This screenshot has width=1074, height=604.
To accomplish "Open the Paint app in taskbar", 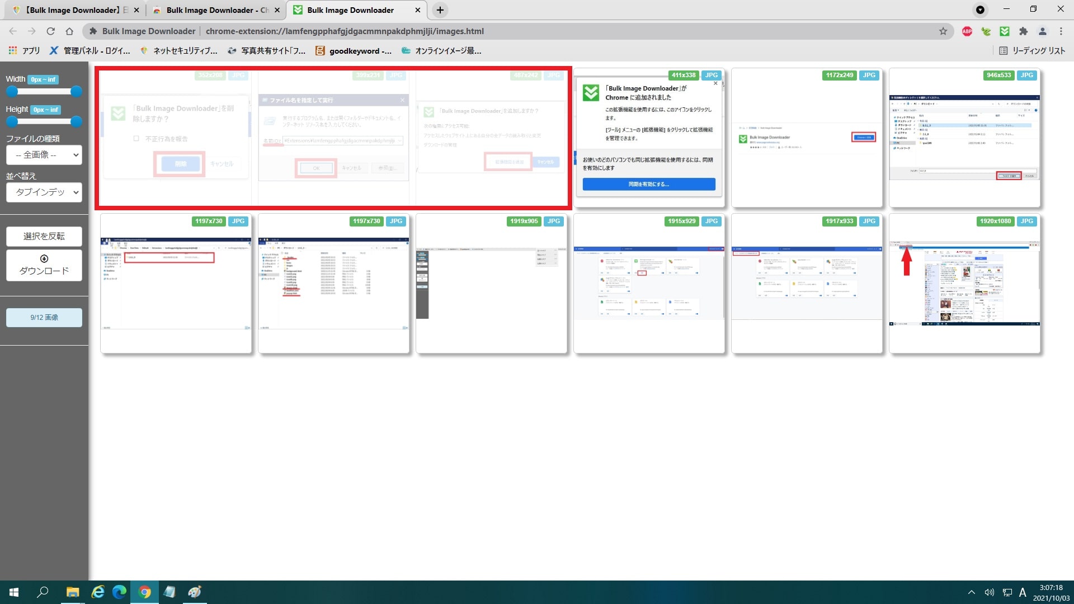I will [x=194, y=592].
